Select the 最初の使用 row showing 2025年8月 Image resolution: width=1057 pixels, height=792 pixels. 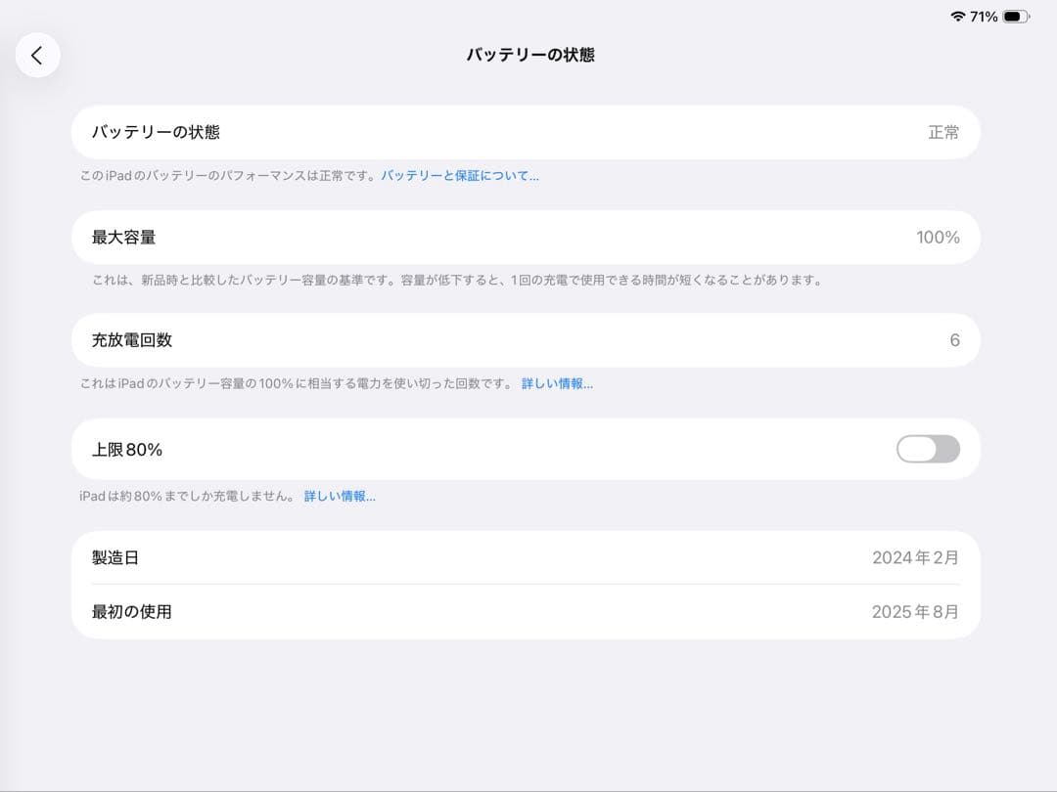click(528, 611)
